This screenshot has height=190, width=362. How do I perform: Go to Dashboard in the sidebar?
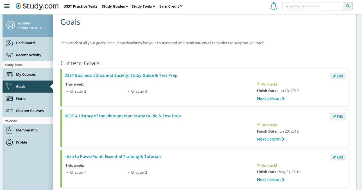[28, 43]
